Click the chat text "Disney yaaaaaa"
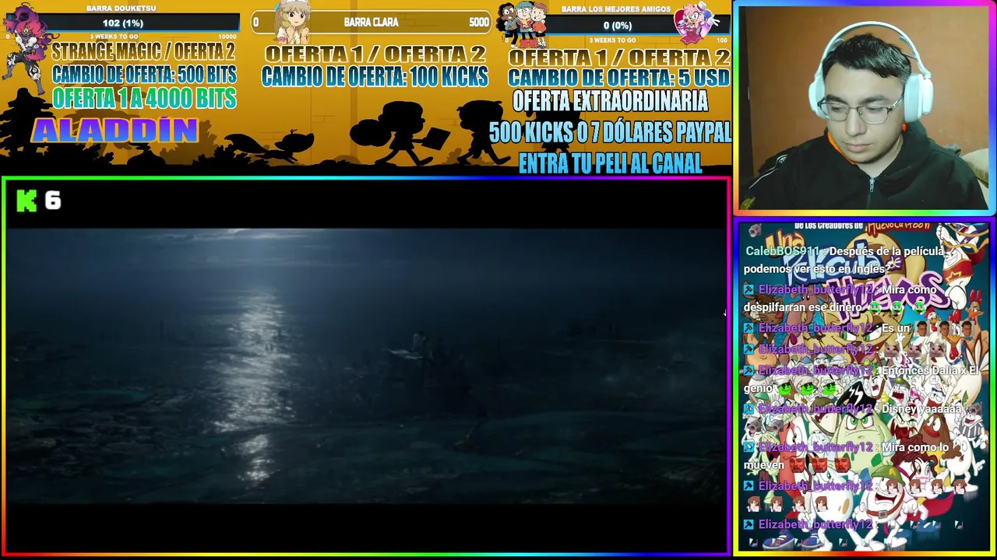997x560 pixels. pos(921,409)
